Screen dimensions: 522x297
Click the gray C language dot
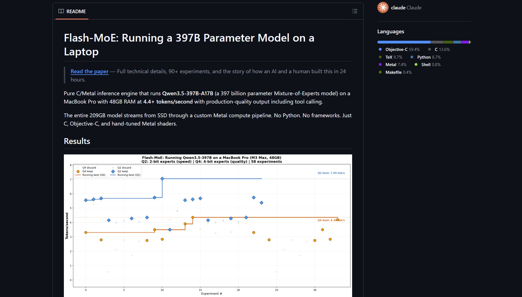[429, 50]
